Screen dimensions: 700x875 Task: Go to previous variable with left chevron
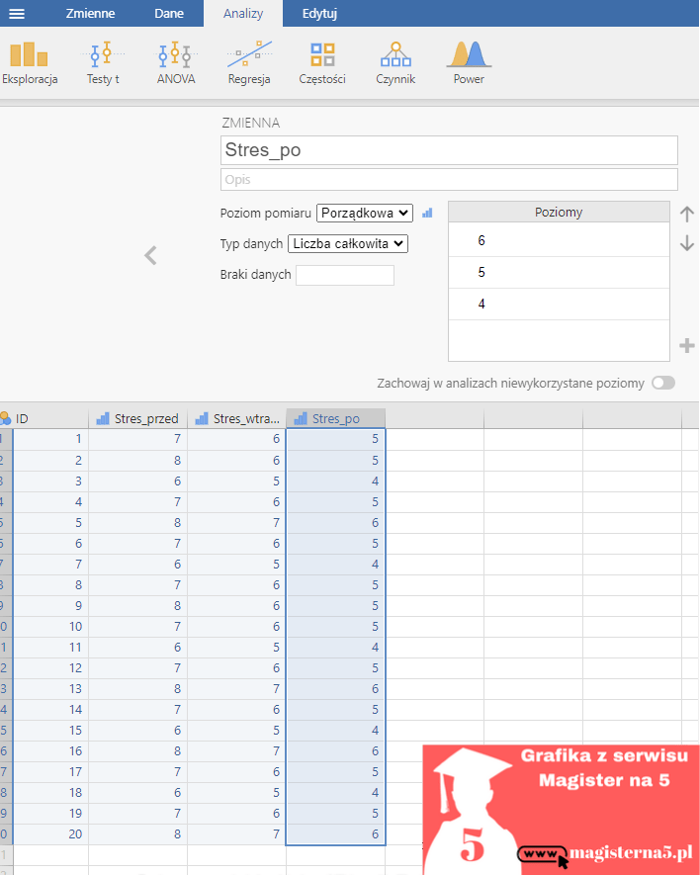click(150, 255)
